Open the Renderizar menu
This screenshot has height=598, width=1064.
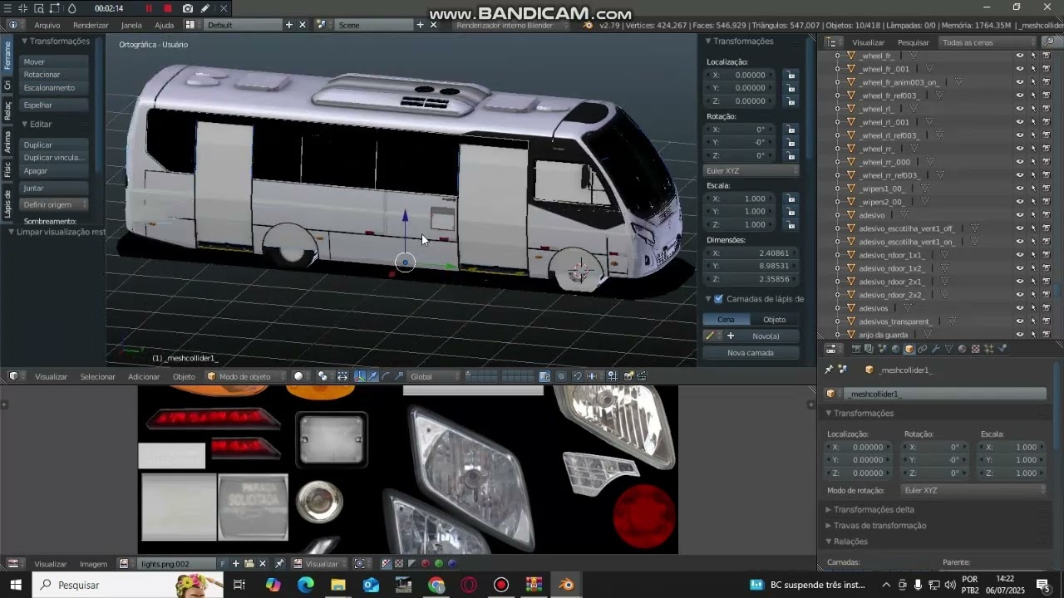[x=91, y=25]
